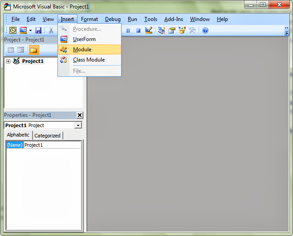Click the Project1 name value field
The height and width of the screenshot is (236, 293).
pos(53,145)
